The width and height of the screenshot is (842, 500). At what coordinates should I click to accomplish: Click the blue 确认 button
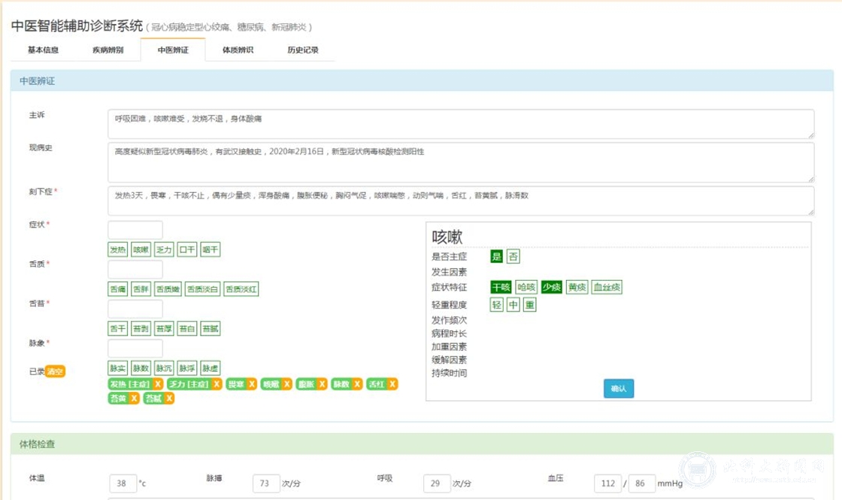tap(619, 388)
